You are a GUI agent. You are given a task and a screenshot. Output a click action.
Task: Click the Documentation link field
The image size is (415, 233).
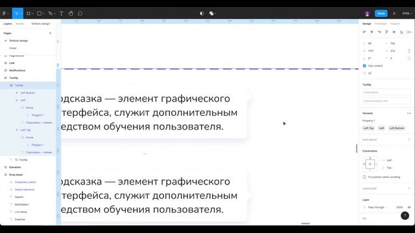click(386, 101)
